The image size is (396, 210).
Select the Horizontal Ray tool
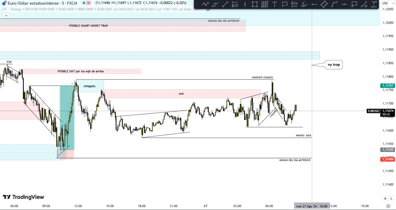314,4
